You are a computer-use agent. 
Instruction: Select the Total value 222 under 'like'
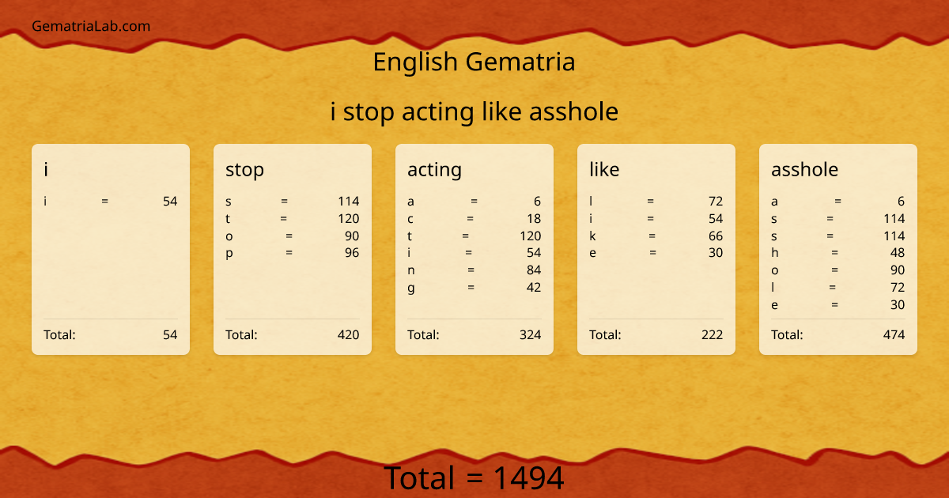point(656,334)
